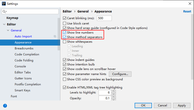Select Keymap in the settings tree
This screenshot has height=110, width=194.
pos(12,18)
